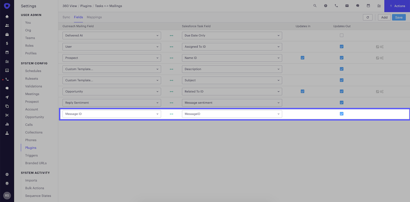Open the Description Salesforce field dropdown
The image size is (410, 202).
tap(232, 69)
